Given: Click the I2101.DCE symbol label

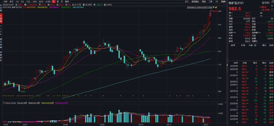Looking at the screenshot, I should [x=7, y=8].
